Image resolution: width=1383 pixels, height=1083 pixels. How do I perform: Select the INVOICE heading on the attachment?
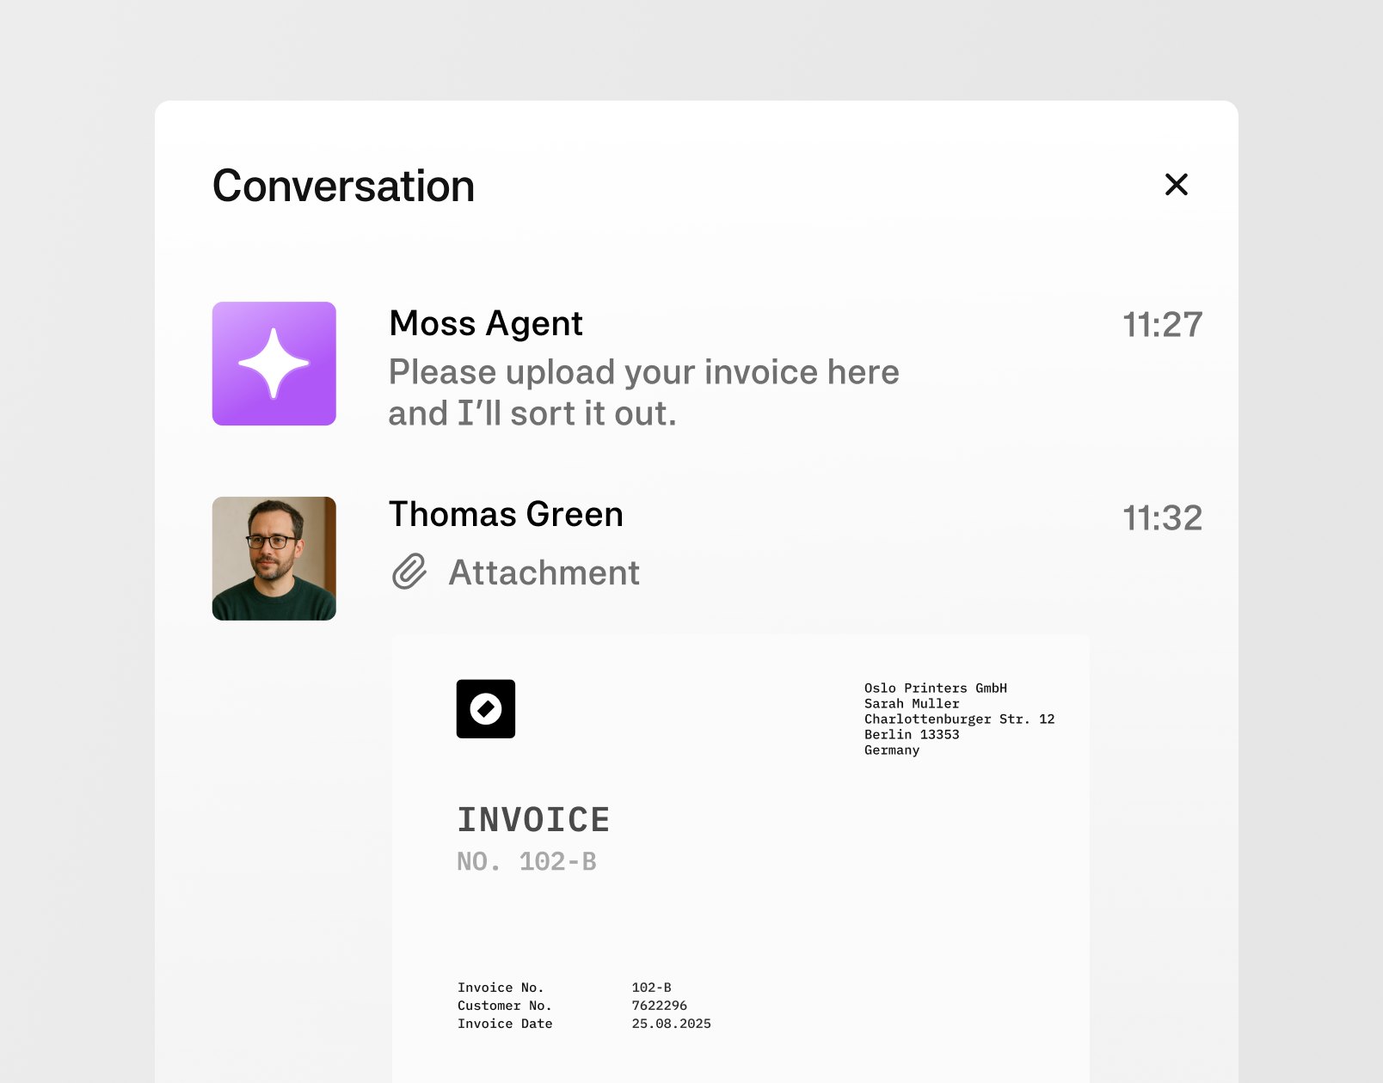pos(534,819)
